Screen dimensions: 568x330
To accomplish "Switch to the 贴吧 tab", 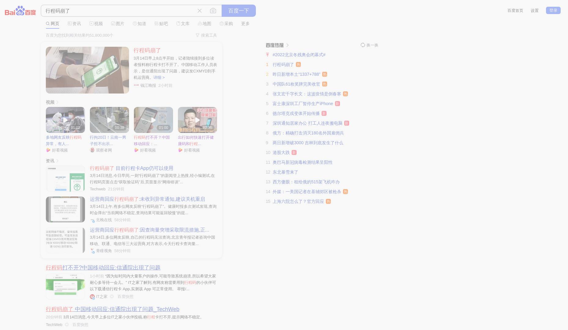I will [161, 24].
